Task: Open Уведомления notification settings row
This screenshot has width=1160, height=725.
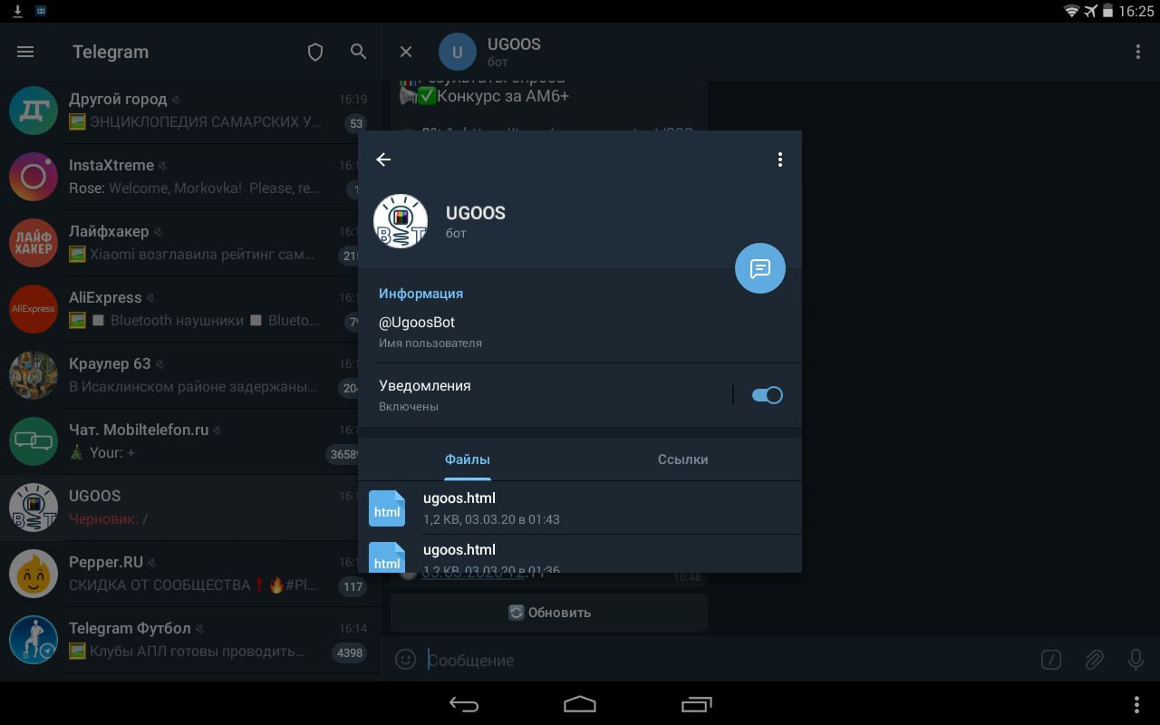Action: 580,395
